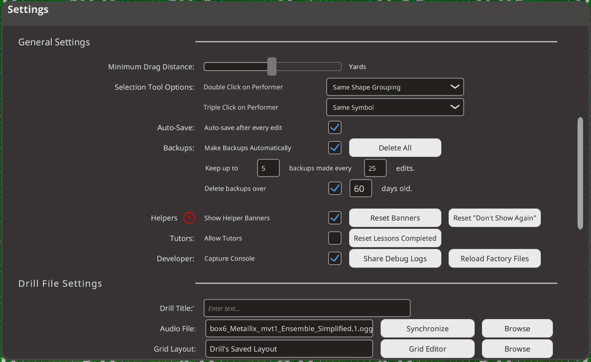Expand Triple Click on Performer dropdown
This screenshot has height=362, width=591.
click(x=395, y=107)
